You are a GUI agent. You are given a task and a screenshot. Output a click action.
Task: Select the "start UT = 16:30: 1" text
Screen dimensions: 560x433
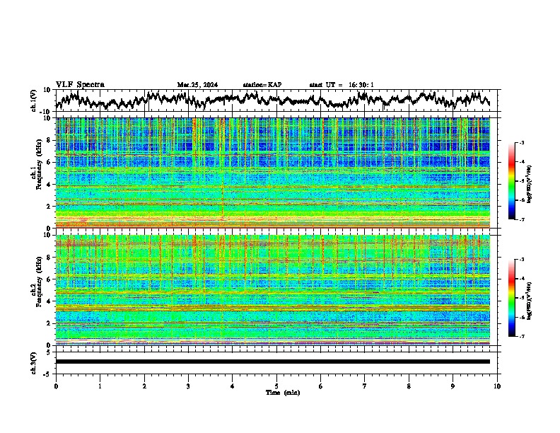[x=342, y=85]
